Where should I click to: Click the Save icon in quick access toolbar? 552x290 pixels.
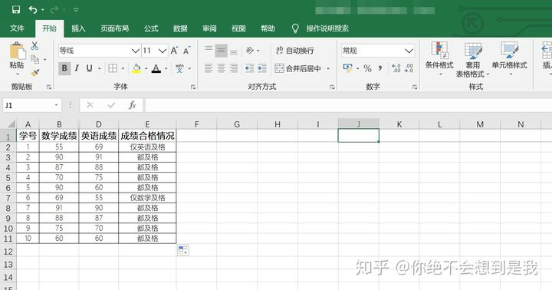coord(16,9)
